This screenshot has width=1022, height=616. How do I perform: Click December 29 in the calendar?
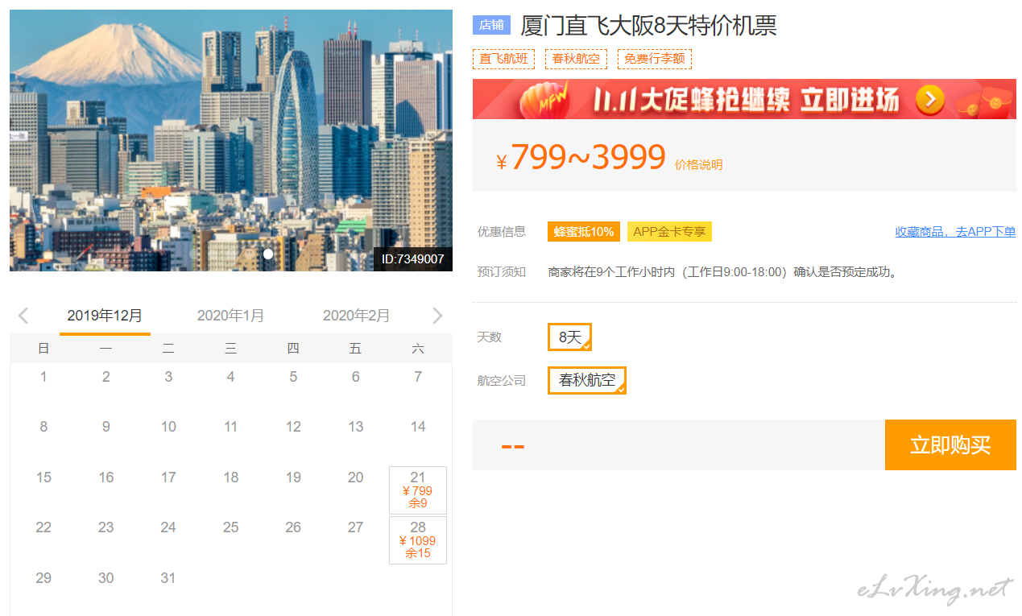pos(43,578)
